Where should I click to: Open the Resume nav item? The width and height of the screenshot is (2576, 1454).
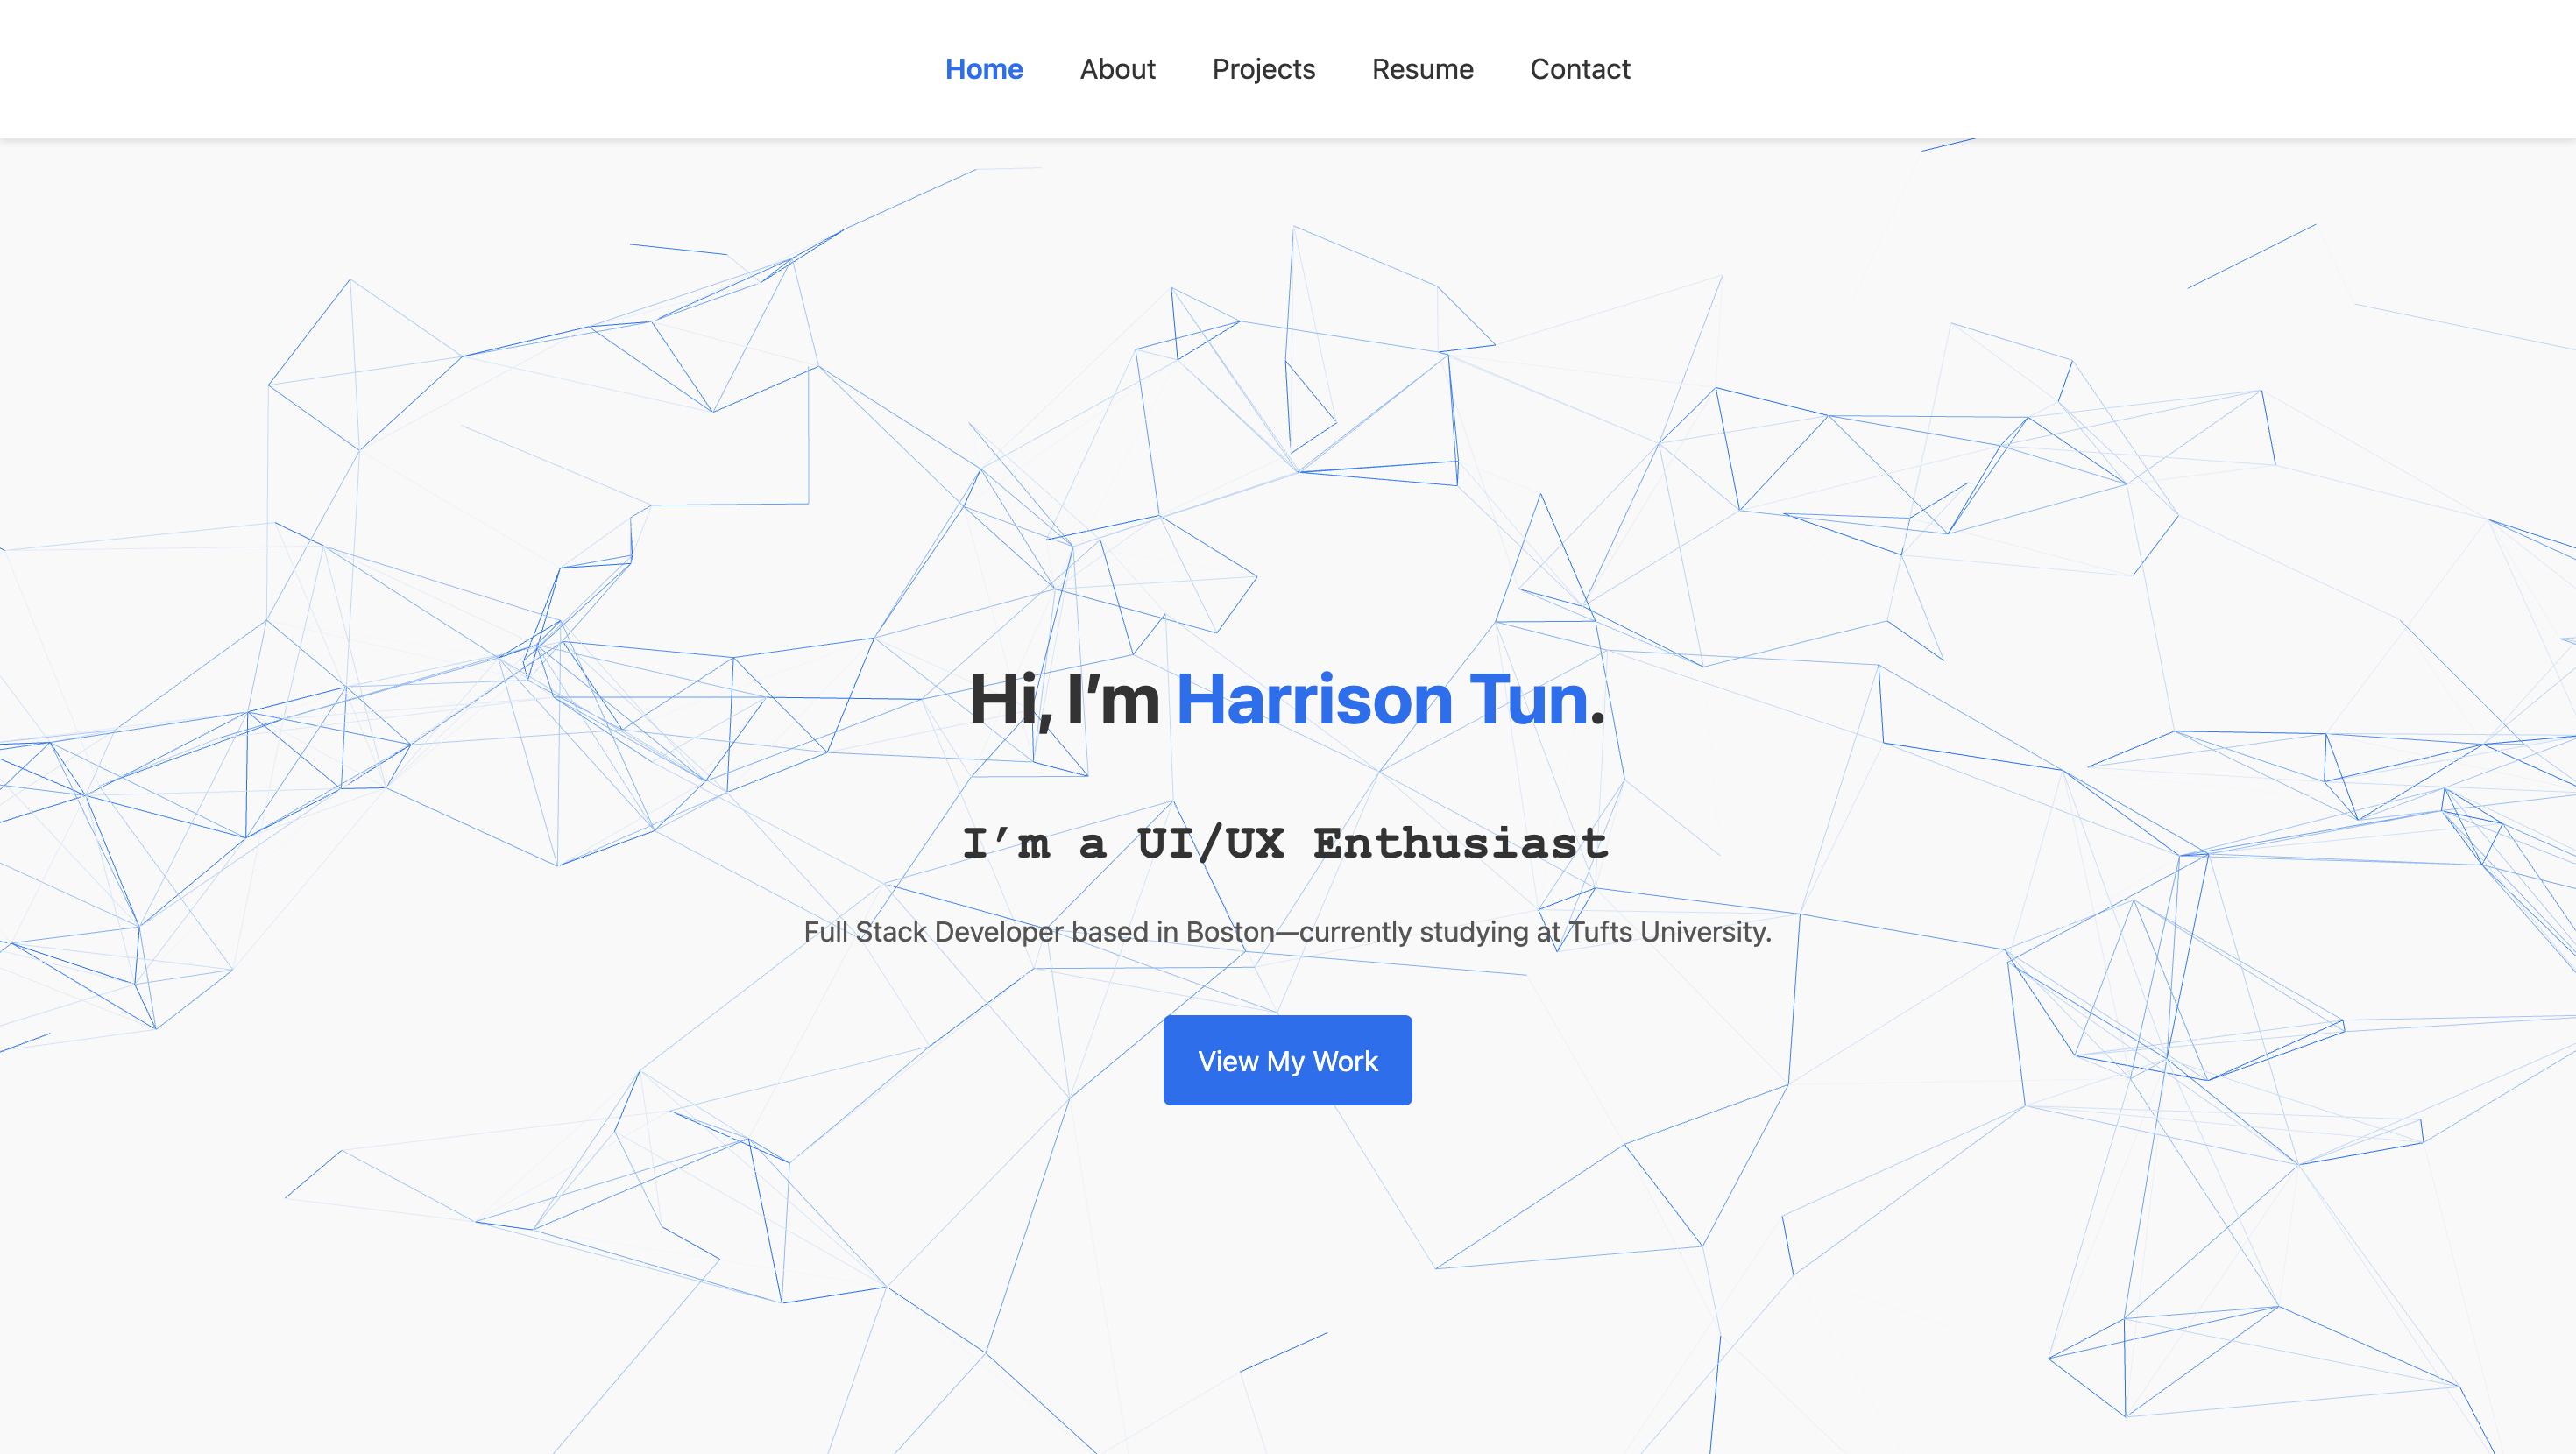1422,69
